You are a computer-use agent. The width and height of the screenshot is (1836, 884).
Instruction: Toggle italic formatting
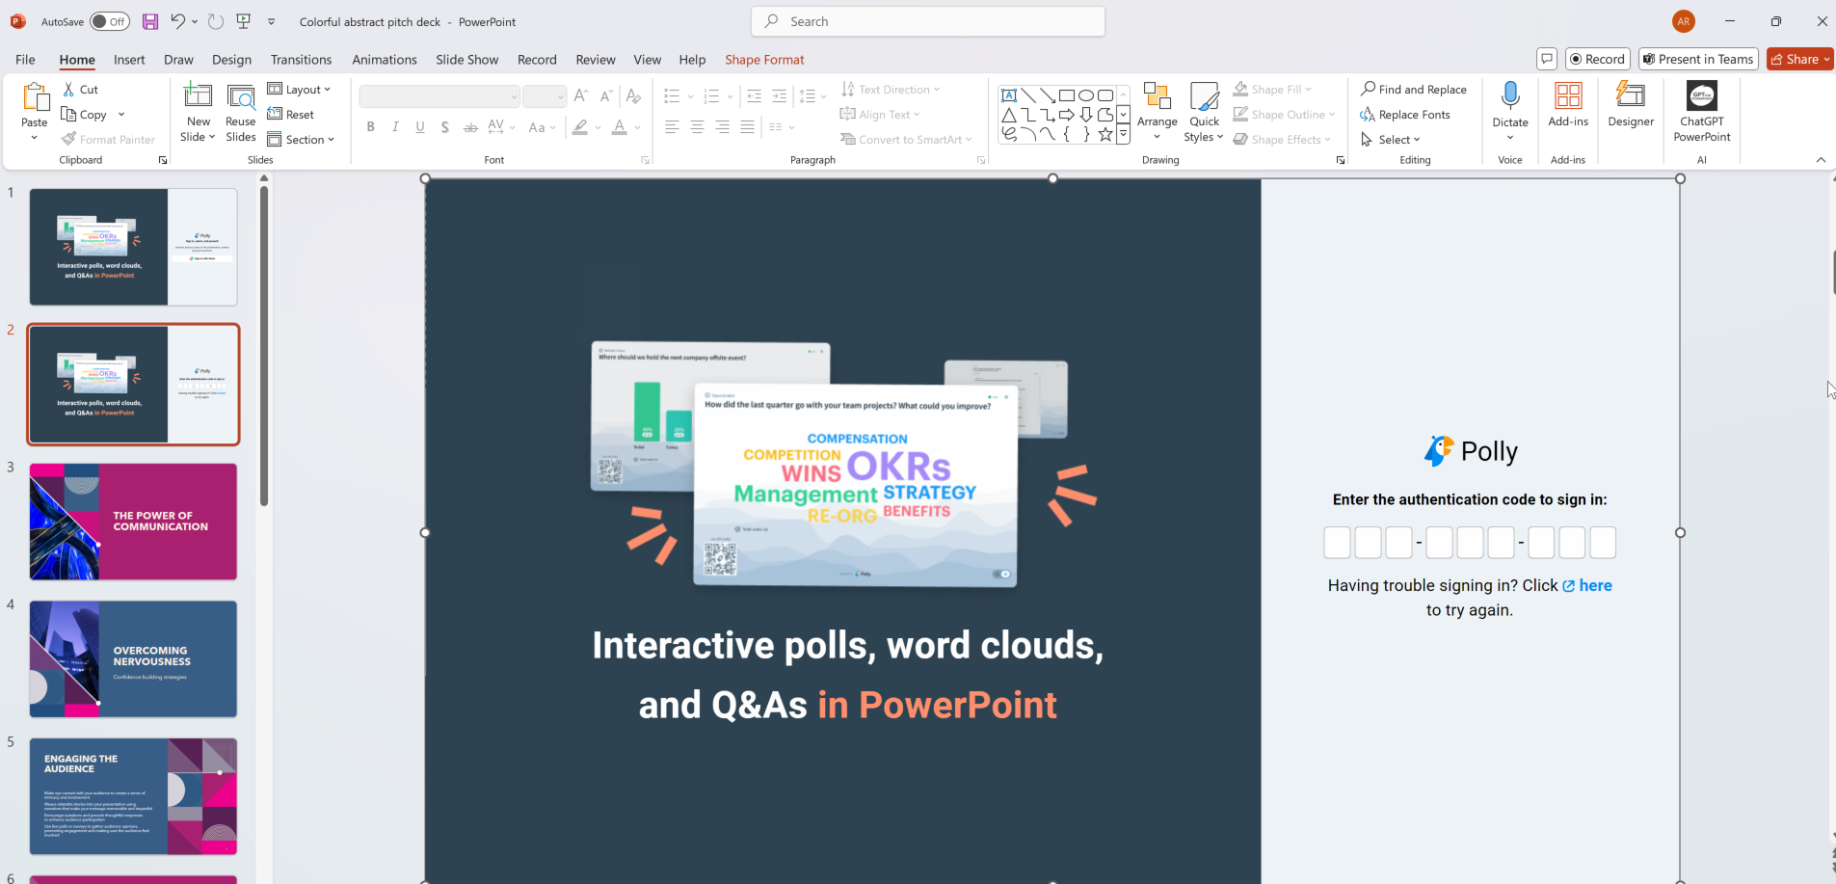[395, 126]
